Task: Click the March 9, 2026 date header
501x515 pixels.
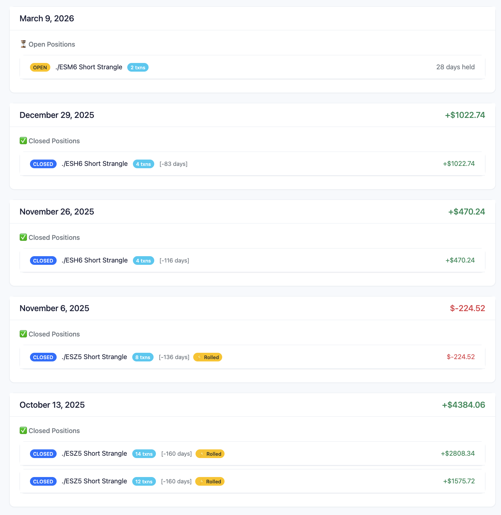Action: point(47,18)
